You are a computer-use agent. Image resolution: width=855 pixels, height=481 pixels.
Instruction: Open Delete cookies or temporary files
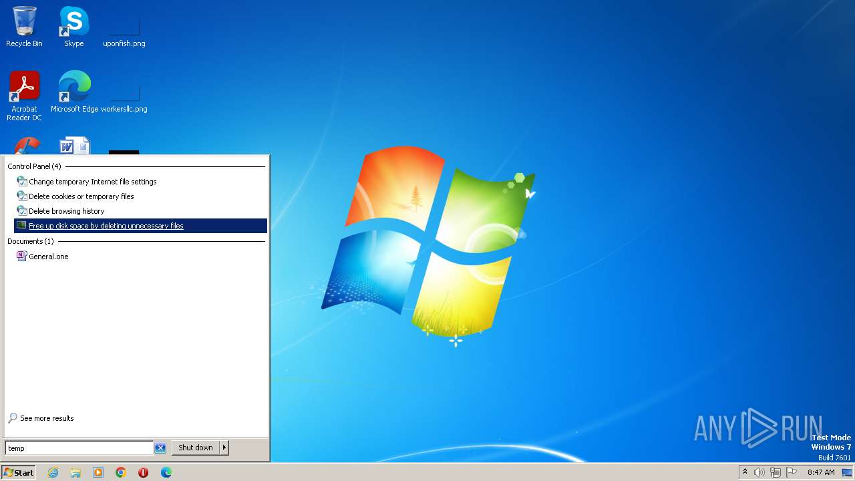[140, 196]
